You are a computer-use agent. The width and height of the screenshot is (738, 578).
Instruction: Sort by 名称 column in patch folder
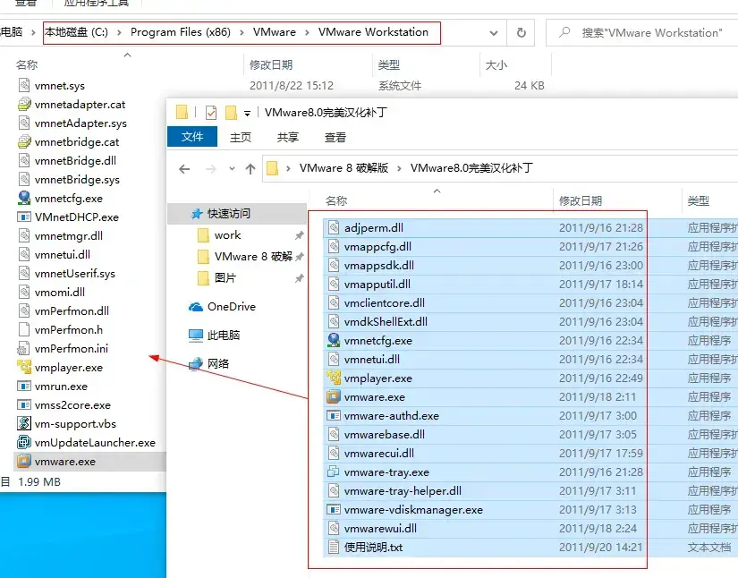pyautogui.click(x=336, y=201)
